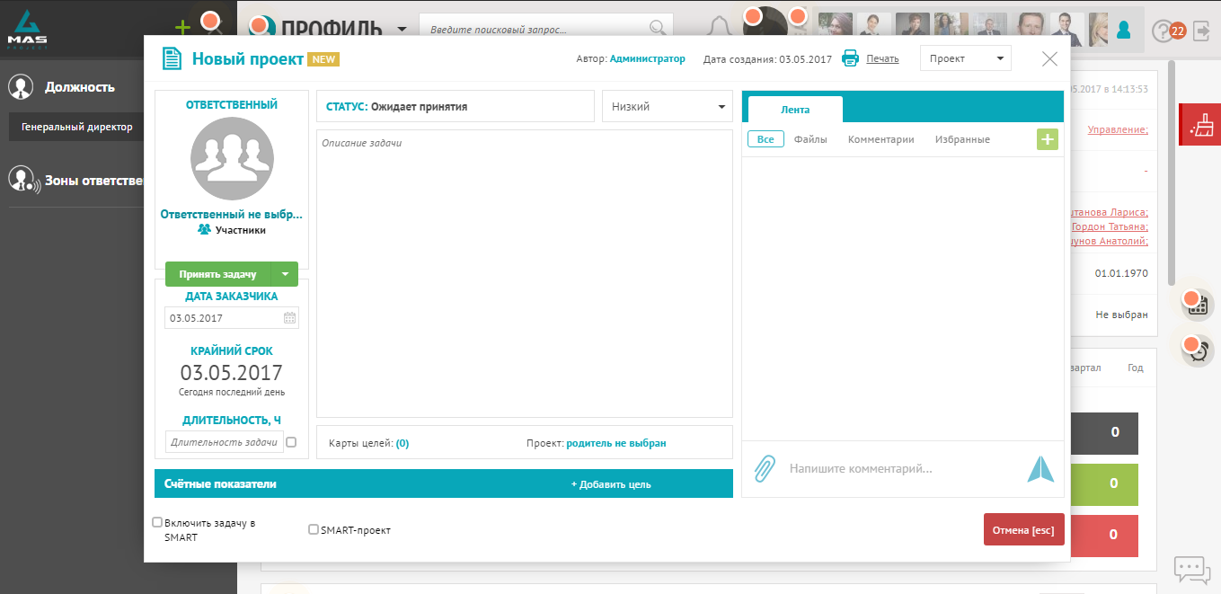The width and height of the screenshot is (1221, 594).
Task: Click + Добавить цель
Action: [611, 484]
